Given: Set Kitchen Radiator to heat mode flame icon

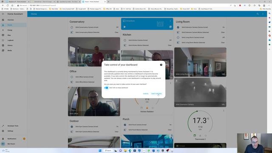Looking at the screenshot, I should (x=147, y=108).
